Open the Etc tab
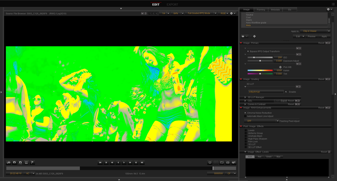Screen dimensions: 337x181 (x=290, y=10)
